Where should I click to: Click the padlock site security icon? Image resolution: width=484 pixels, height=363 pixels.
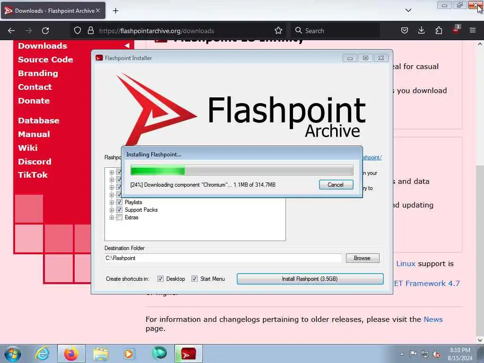(90, 31)
